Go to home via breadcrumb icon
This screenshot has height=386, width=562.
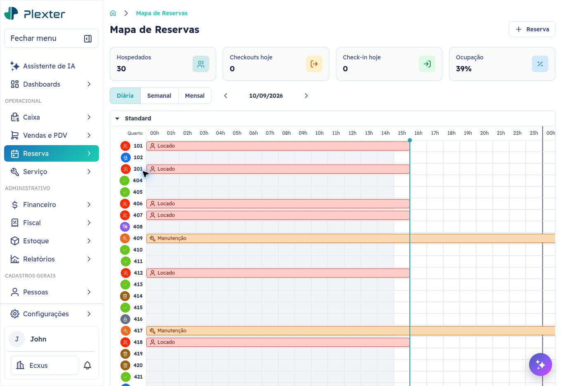click(x=113, y=13)
